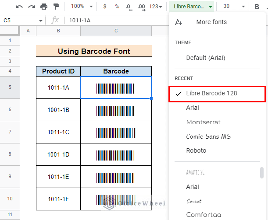Click cell containing 1011-1A
The image size is (268, 220).
[58, 87]
